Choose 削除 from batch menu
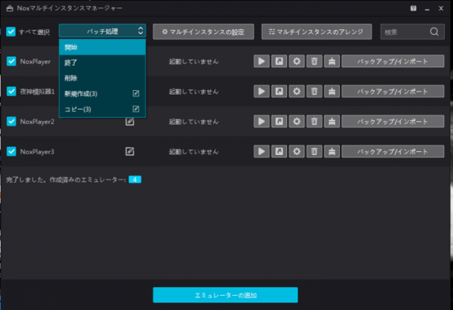Image resolution: width=453 pixels, height=310 pixels. (x=102, y=78)
